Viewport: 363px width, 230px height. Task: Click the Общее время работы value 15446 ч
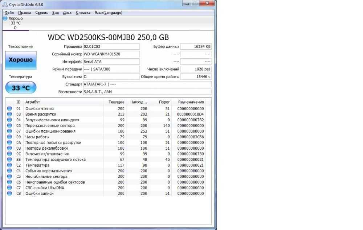196,77
